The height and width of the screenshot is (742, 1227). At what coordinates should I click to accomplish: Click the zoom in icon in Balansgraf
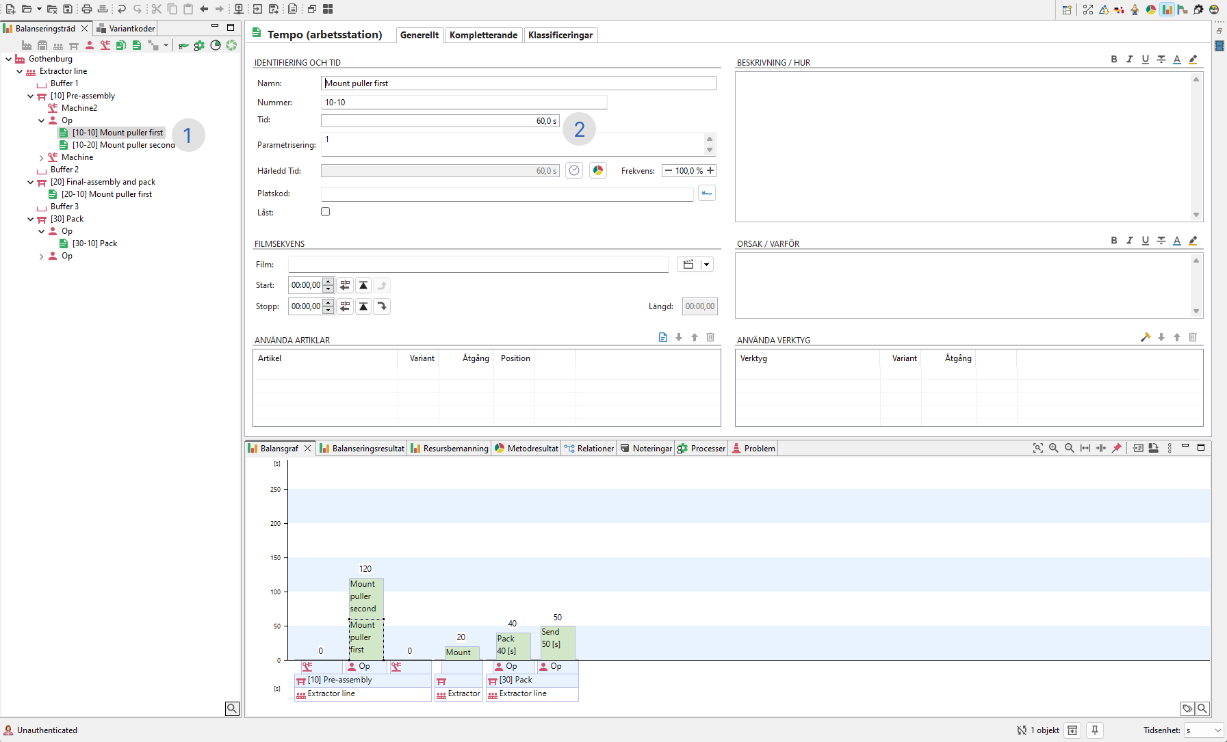point(1054,448)
